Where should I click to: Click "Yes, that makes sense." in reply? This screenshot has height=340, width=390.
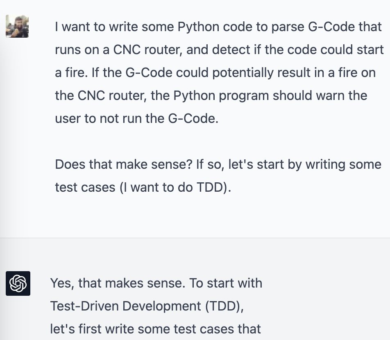118,283
